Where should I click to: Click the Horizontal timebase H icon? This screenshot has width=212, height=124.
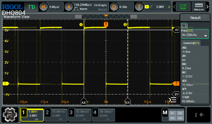[44, 7]
